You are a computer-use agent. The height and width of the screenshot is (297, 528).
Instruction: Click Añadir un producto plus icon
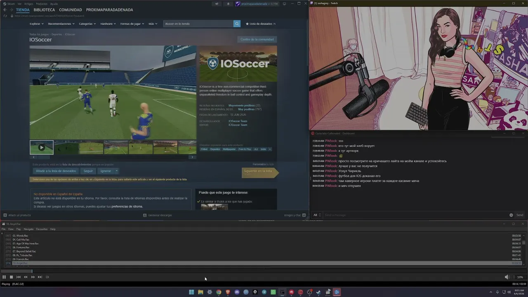5,215
